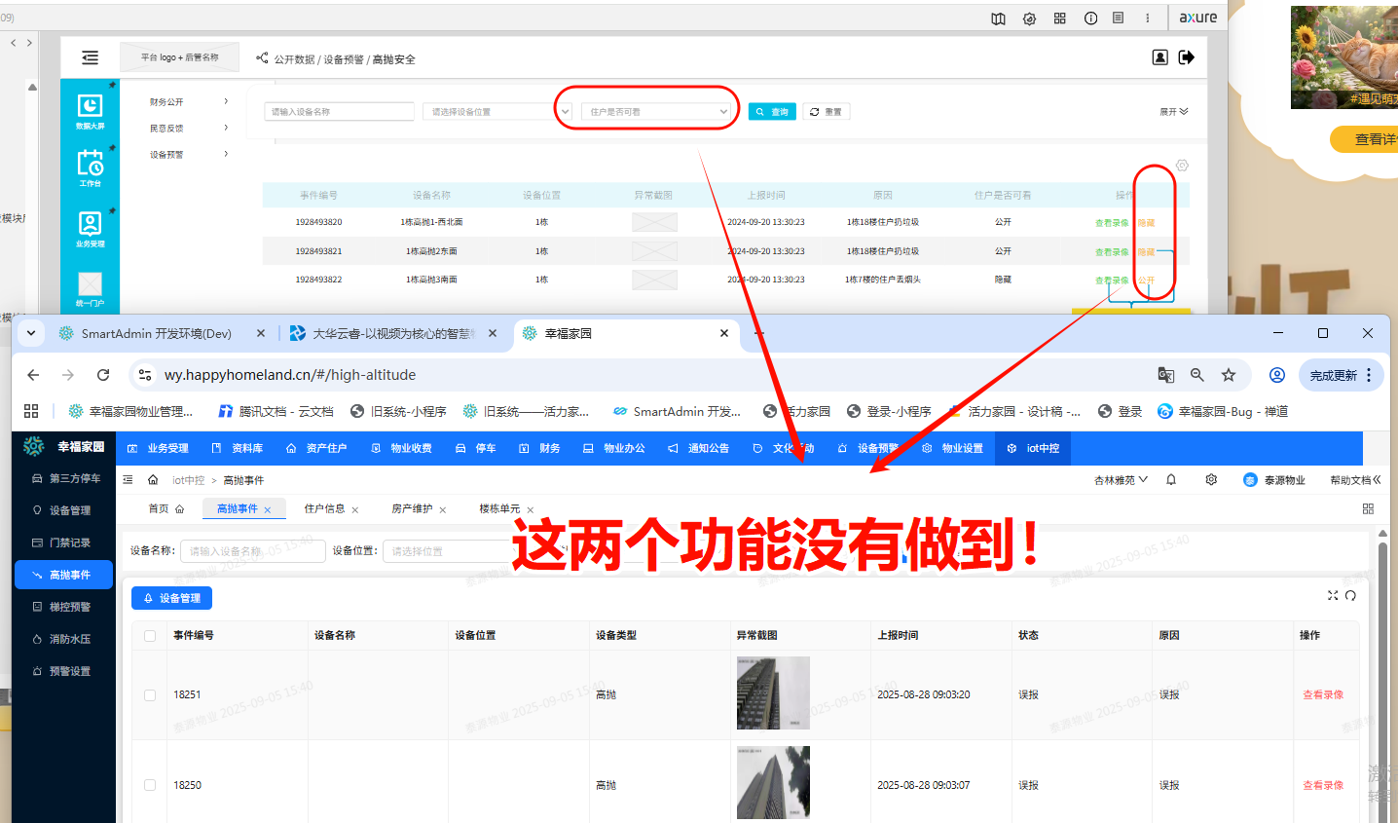Open the 工作台 calendar icon in the prototype
1398x823 pixels.
click(90, 166)
